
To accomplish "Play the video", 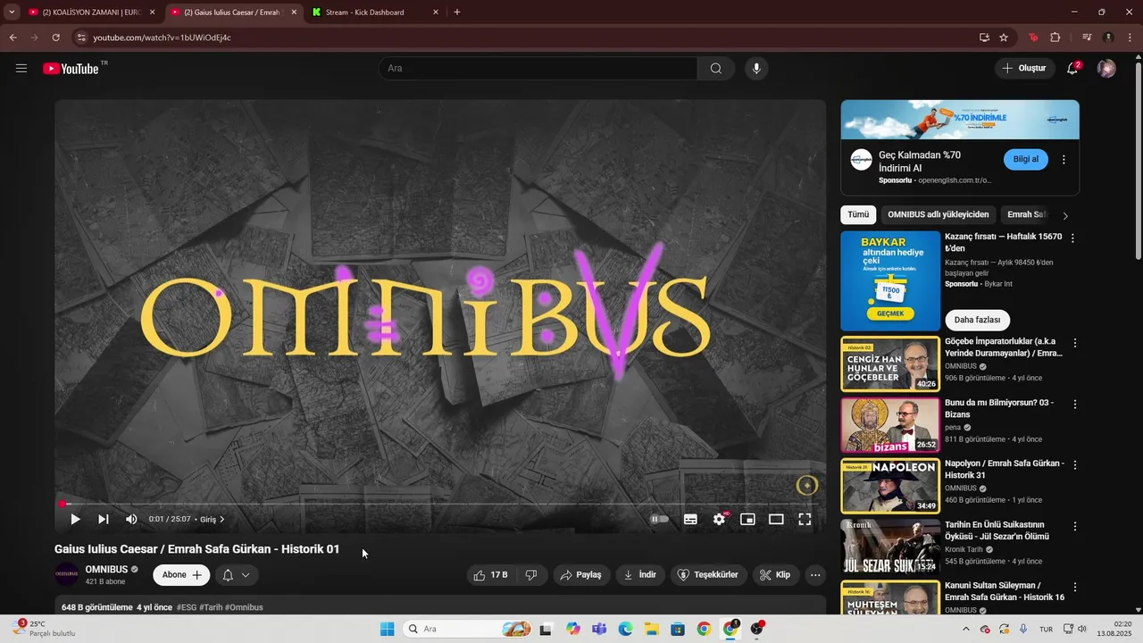I will coord(75,519).
